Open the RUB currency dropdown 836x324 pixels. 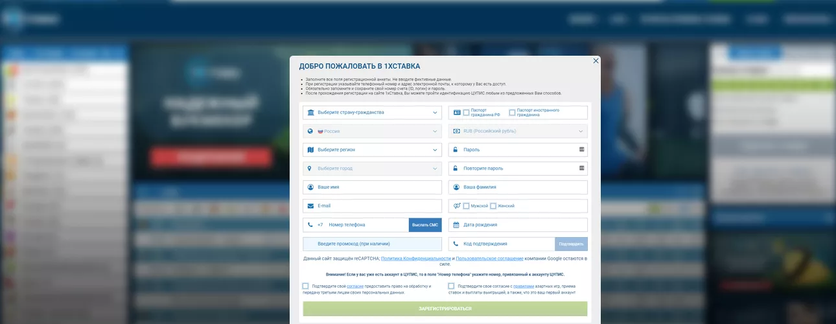(518, 131)
